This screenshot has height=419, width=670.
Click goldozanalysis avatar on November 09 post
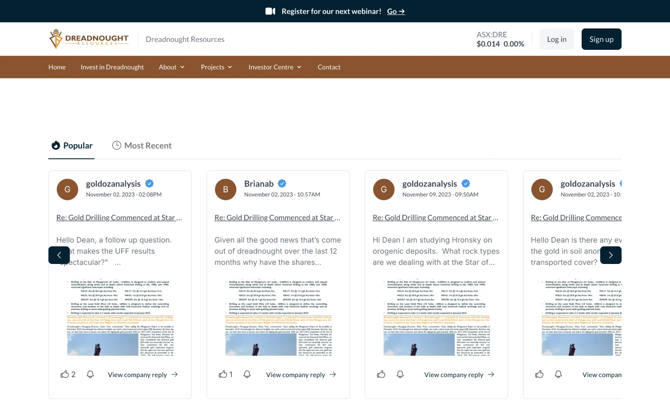click(x=384, y=189)
